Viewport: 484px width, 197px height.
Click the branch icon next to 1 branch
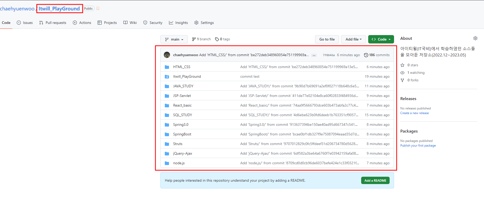tap(194, 39)
